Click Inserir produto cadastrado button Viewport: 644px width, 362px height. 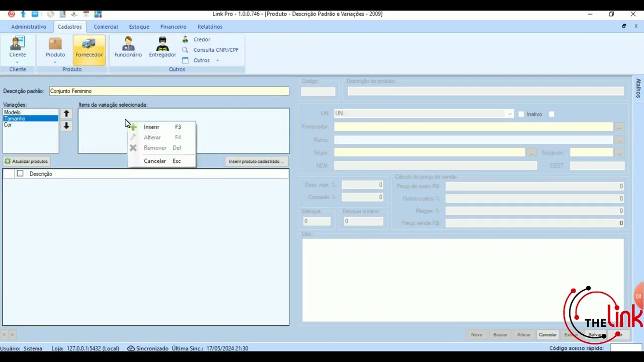coord(257,161)
